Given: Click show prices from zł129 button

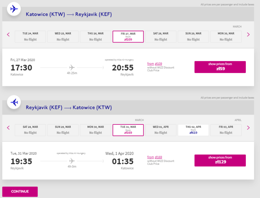Looking at the screenshot, I should [x=220, y=160].
